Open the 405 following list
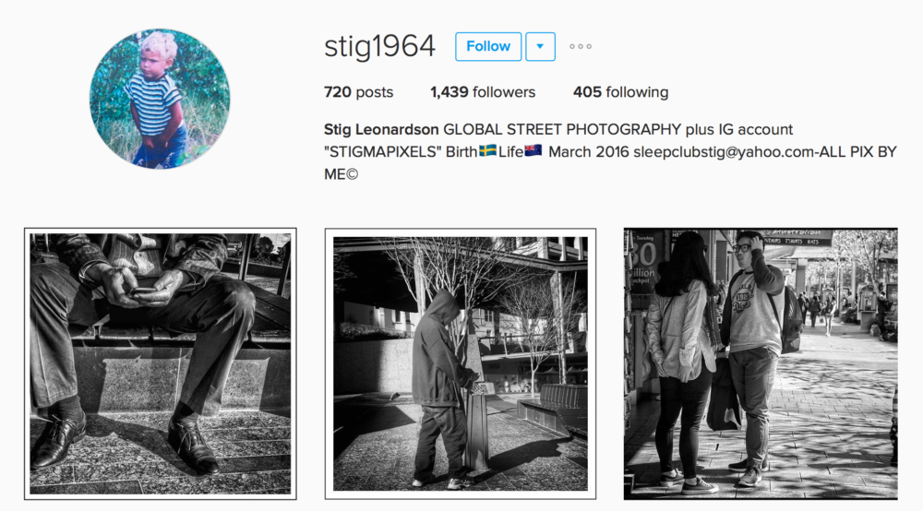This screenshot has width=923, height=511. click(x=620, y=92)
